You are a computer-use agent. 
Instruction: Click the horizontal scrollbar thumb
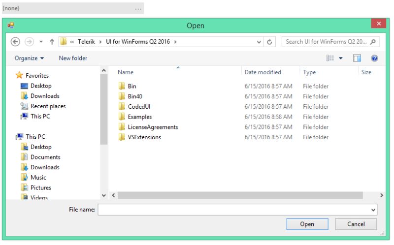240,195
